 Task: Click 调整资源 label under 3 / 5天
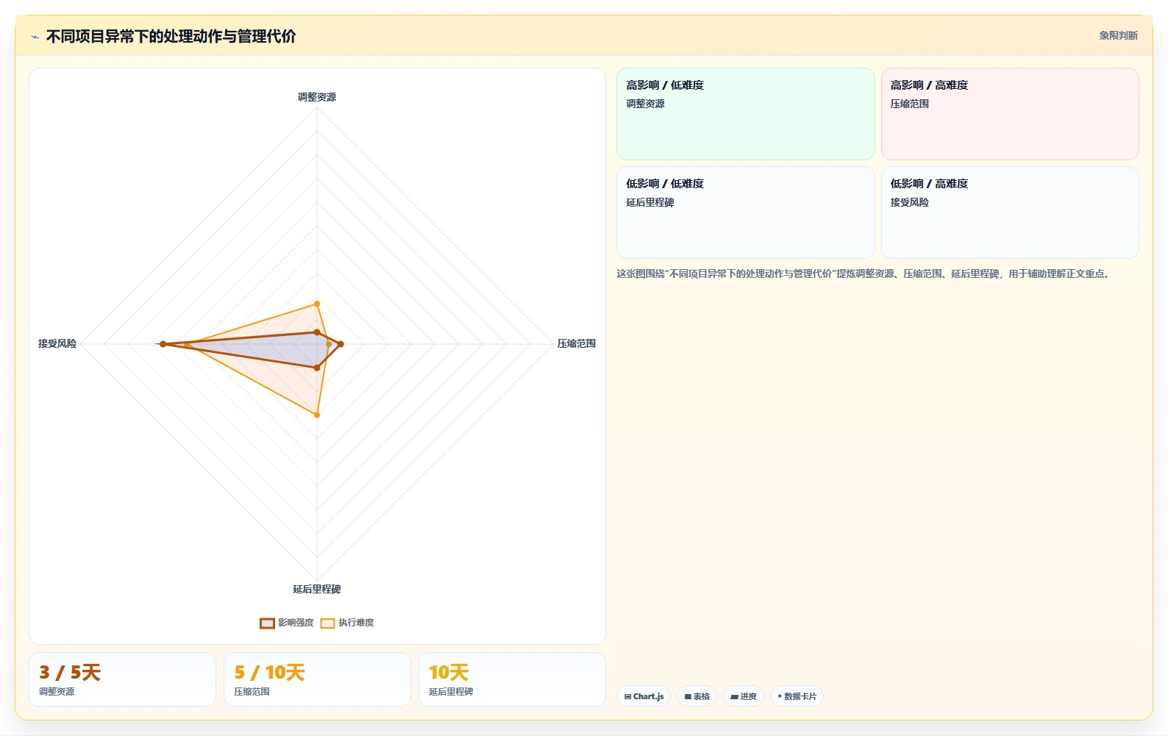(x=57, y=692)
